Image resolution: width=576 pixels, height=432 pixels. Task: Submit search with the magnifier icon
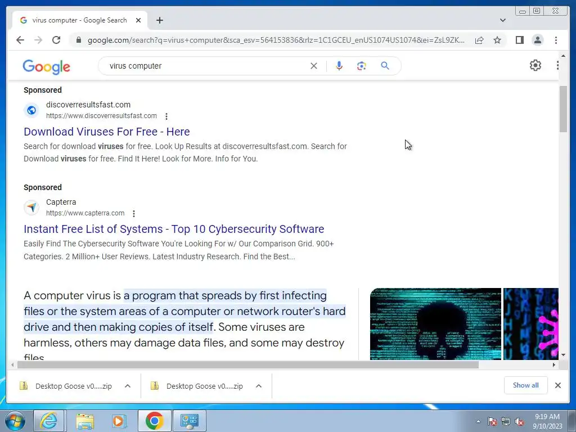(x=385, y=66)
